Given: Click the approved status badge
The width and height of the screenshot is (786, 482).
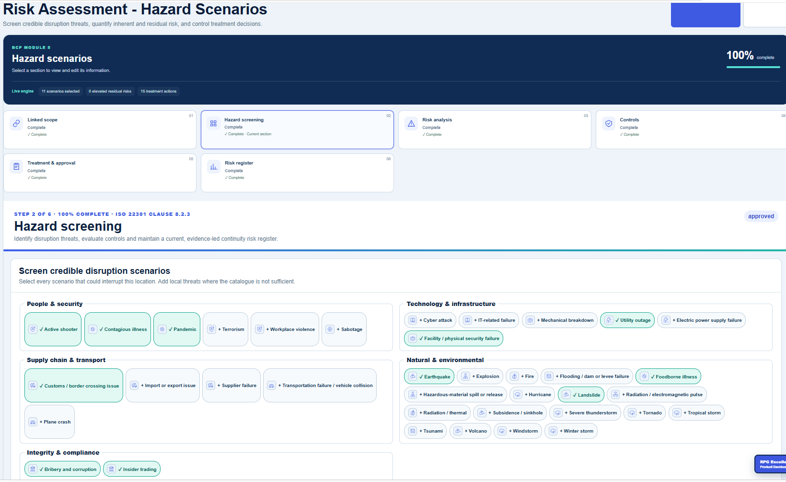Looking at the screenshot, I should click(761, 216).
